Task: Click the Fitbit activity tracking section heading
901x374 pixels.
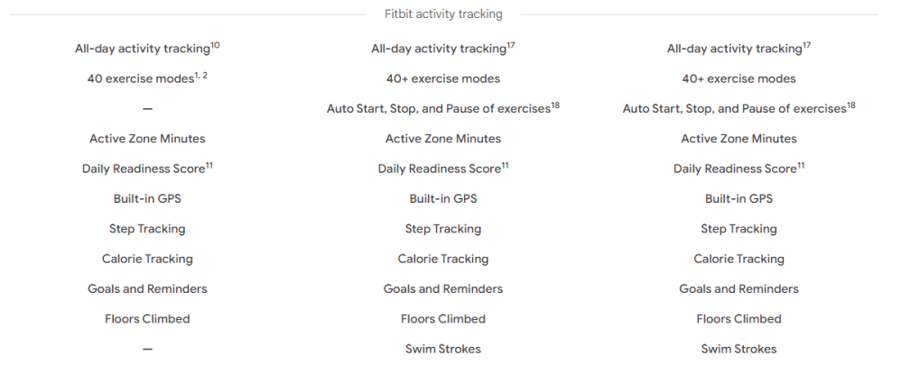Action: coord(442,14)
